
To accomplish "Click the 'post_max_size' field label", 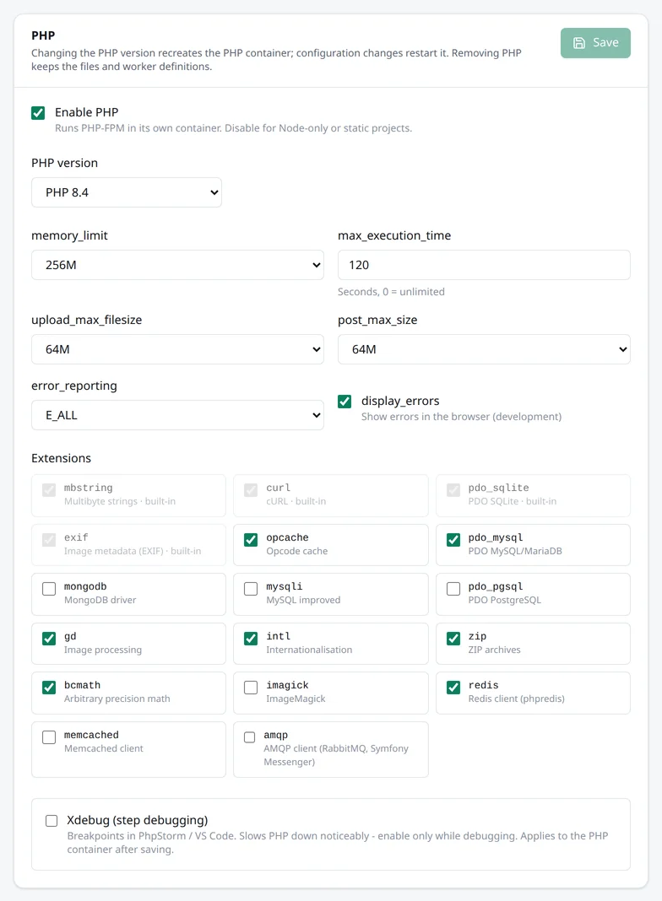I will tap(377, 320).
